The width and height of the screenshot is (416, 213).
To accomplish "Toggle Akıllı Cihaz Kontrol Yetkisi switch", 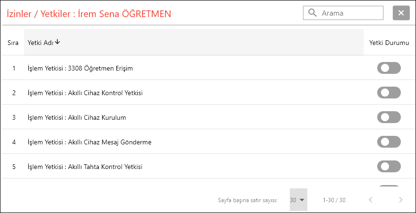I will click(x=389, y=93).
